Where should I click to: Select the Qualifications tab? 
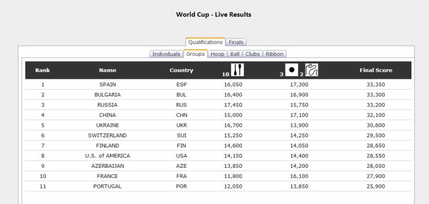tap(205, 42)
